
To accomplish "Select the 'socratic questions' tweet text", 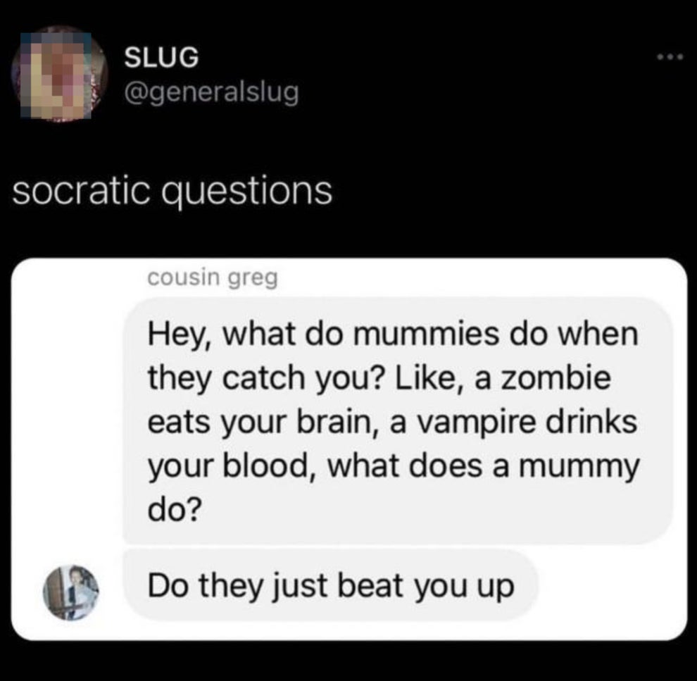I will 172,191.
